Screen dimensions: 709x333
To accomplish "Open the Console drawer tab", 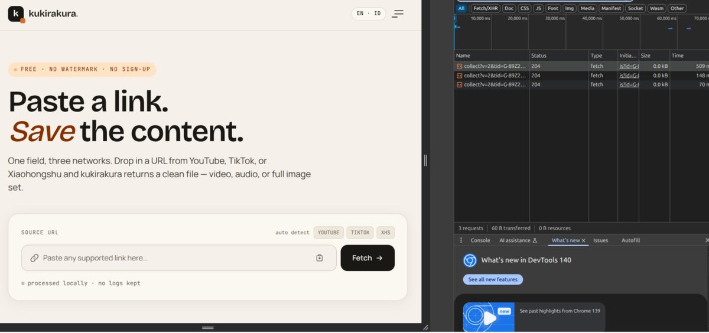I will tap(480, 240).
